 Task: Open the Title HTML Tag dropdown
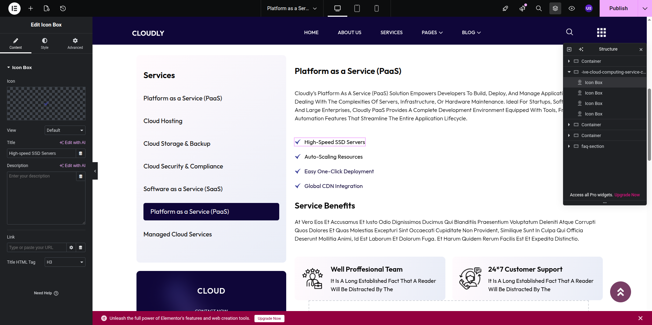click(x=65, y=262)
